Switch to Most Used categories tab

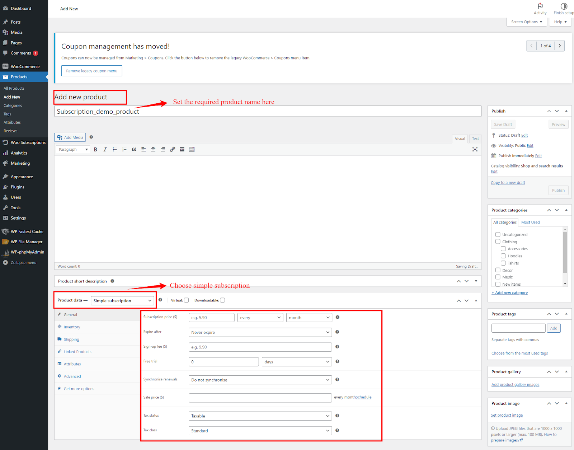click(x=530, y=222)
